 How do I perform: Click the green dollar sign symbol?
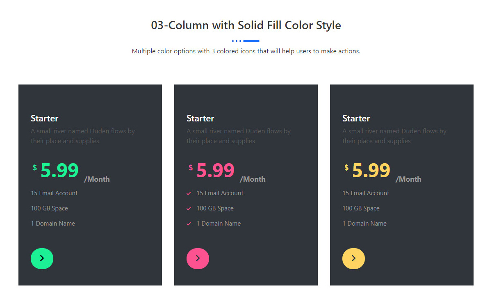pos(35,167)
